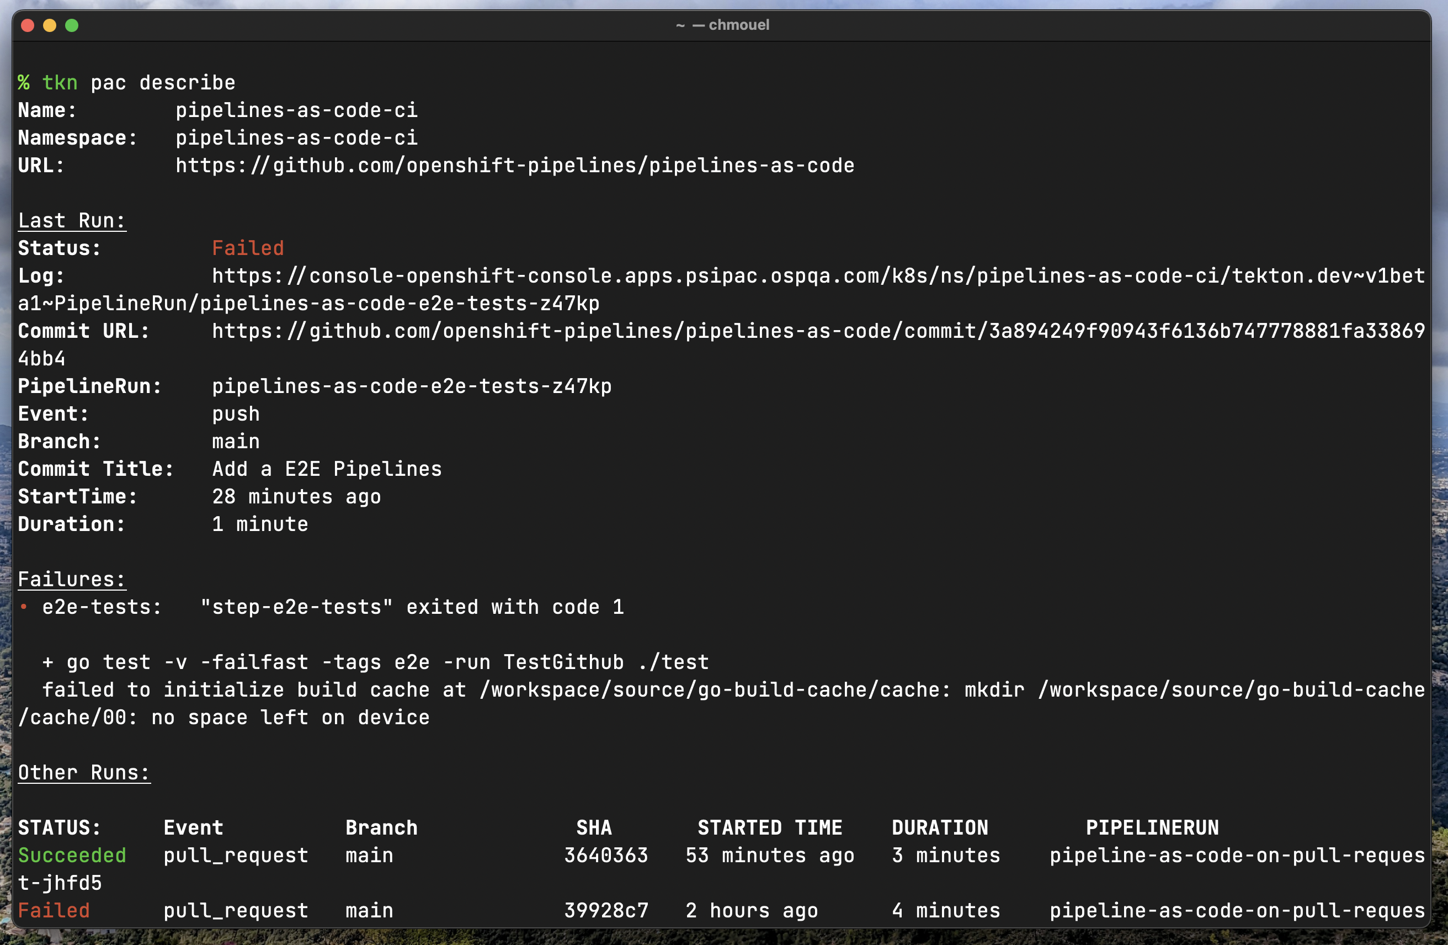The width and height of the screenshot is (1448, 945).
Task: Click the green zoom window button
Action: tap(72, 25)
